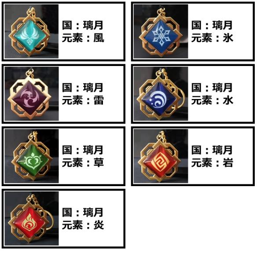Open the Geo rock symbol keychain photo
This screenshot has height=264, width=264.
pyautogui.click(x=161, y=156)
